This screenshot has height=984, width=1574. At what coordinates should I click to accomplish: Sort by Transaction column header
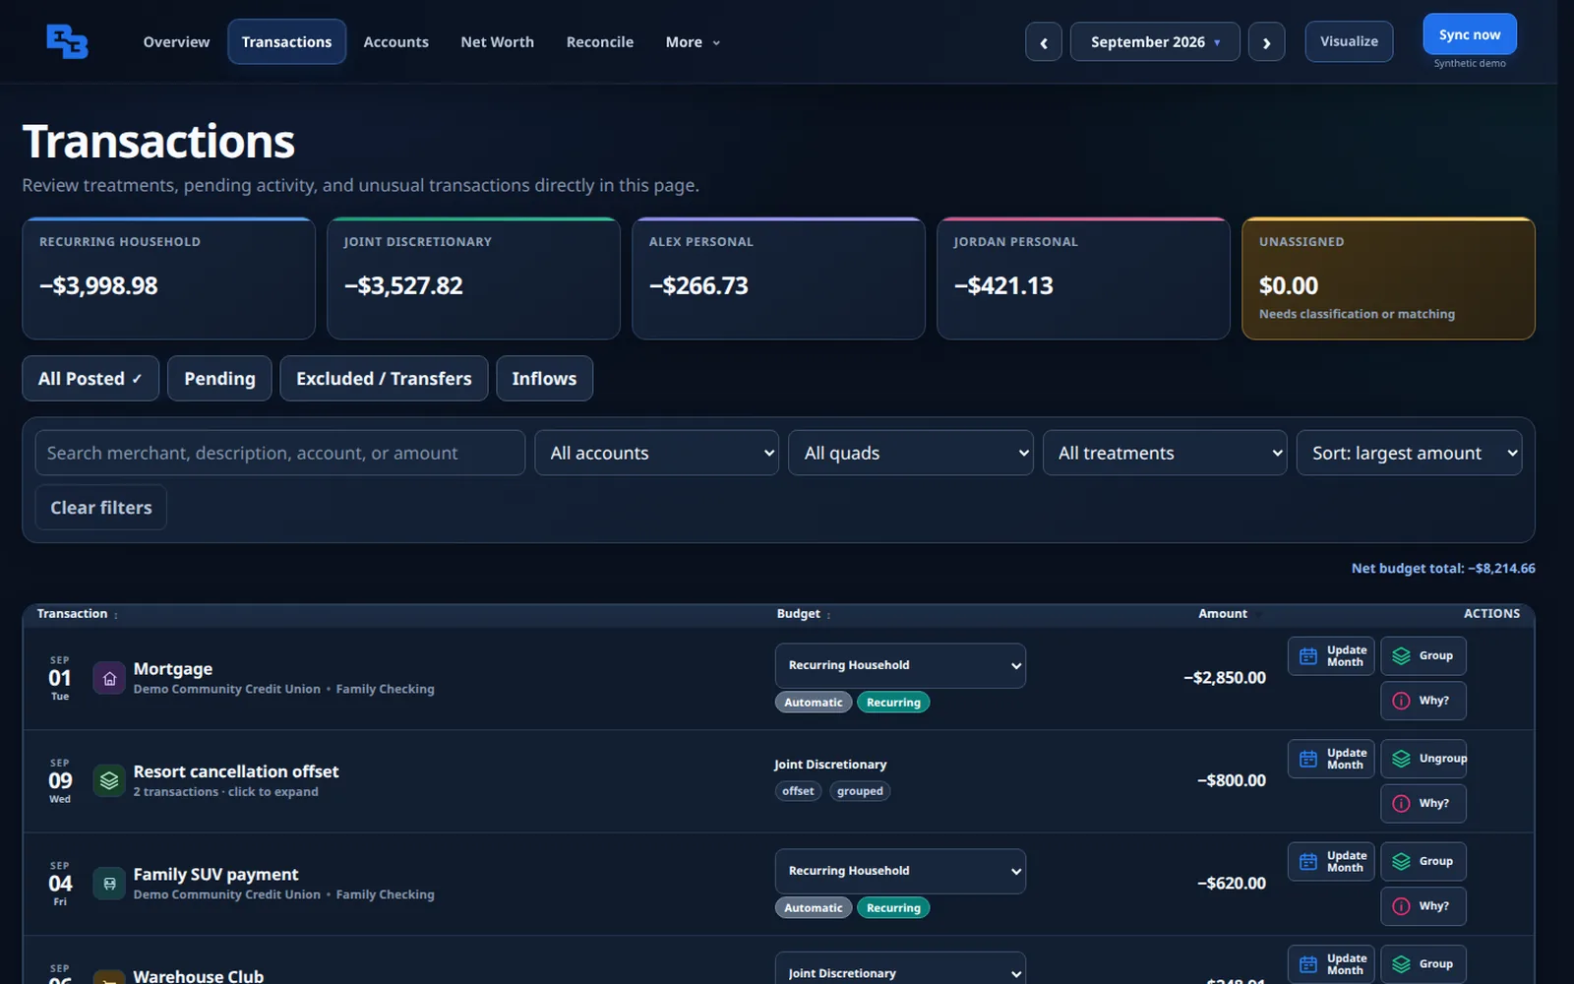pos(77,614)
